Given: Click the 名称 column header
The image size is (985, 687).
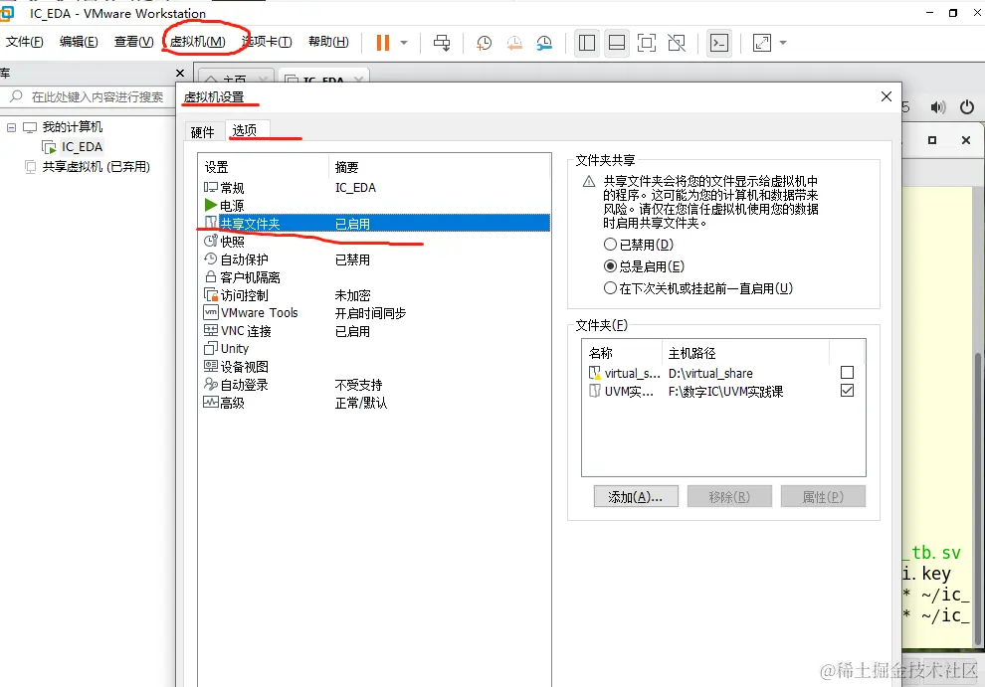Looking at the screenshot, I should [x=622, y=352].
